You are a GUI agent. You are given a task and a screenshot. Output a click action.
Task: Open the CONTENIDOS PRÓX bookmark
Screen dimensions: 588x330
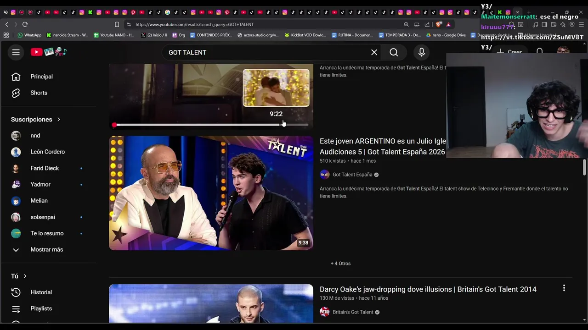(211, 35)
